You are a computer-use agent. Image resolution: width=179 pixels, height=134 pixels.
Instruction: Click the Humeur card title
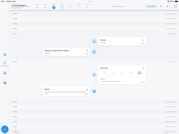[x=104, y=68]
